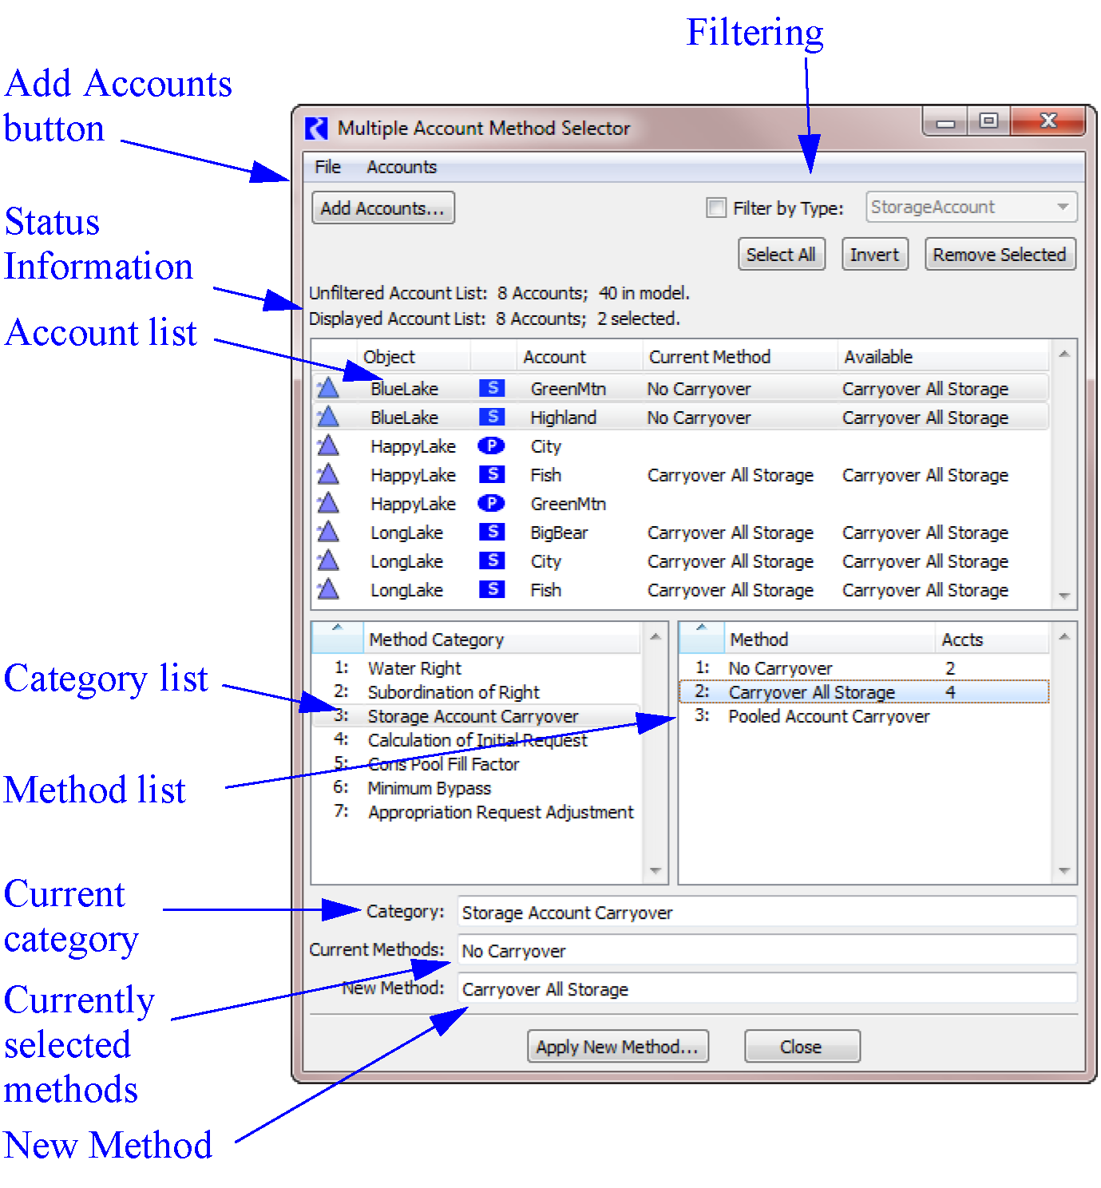
Task: Click the 'P' icon next to HappyLake City
Action: pyautogui.click(x=491, y=445)
